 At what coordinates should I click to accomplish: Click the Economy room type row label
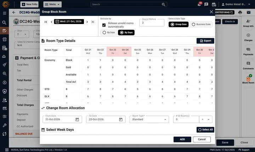[x=50, y=60]
